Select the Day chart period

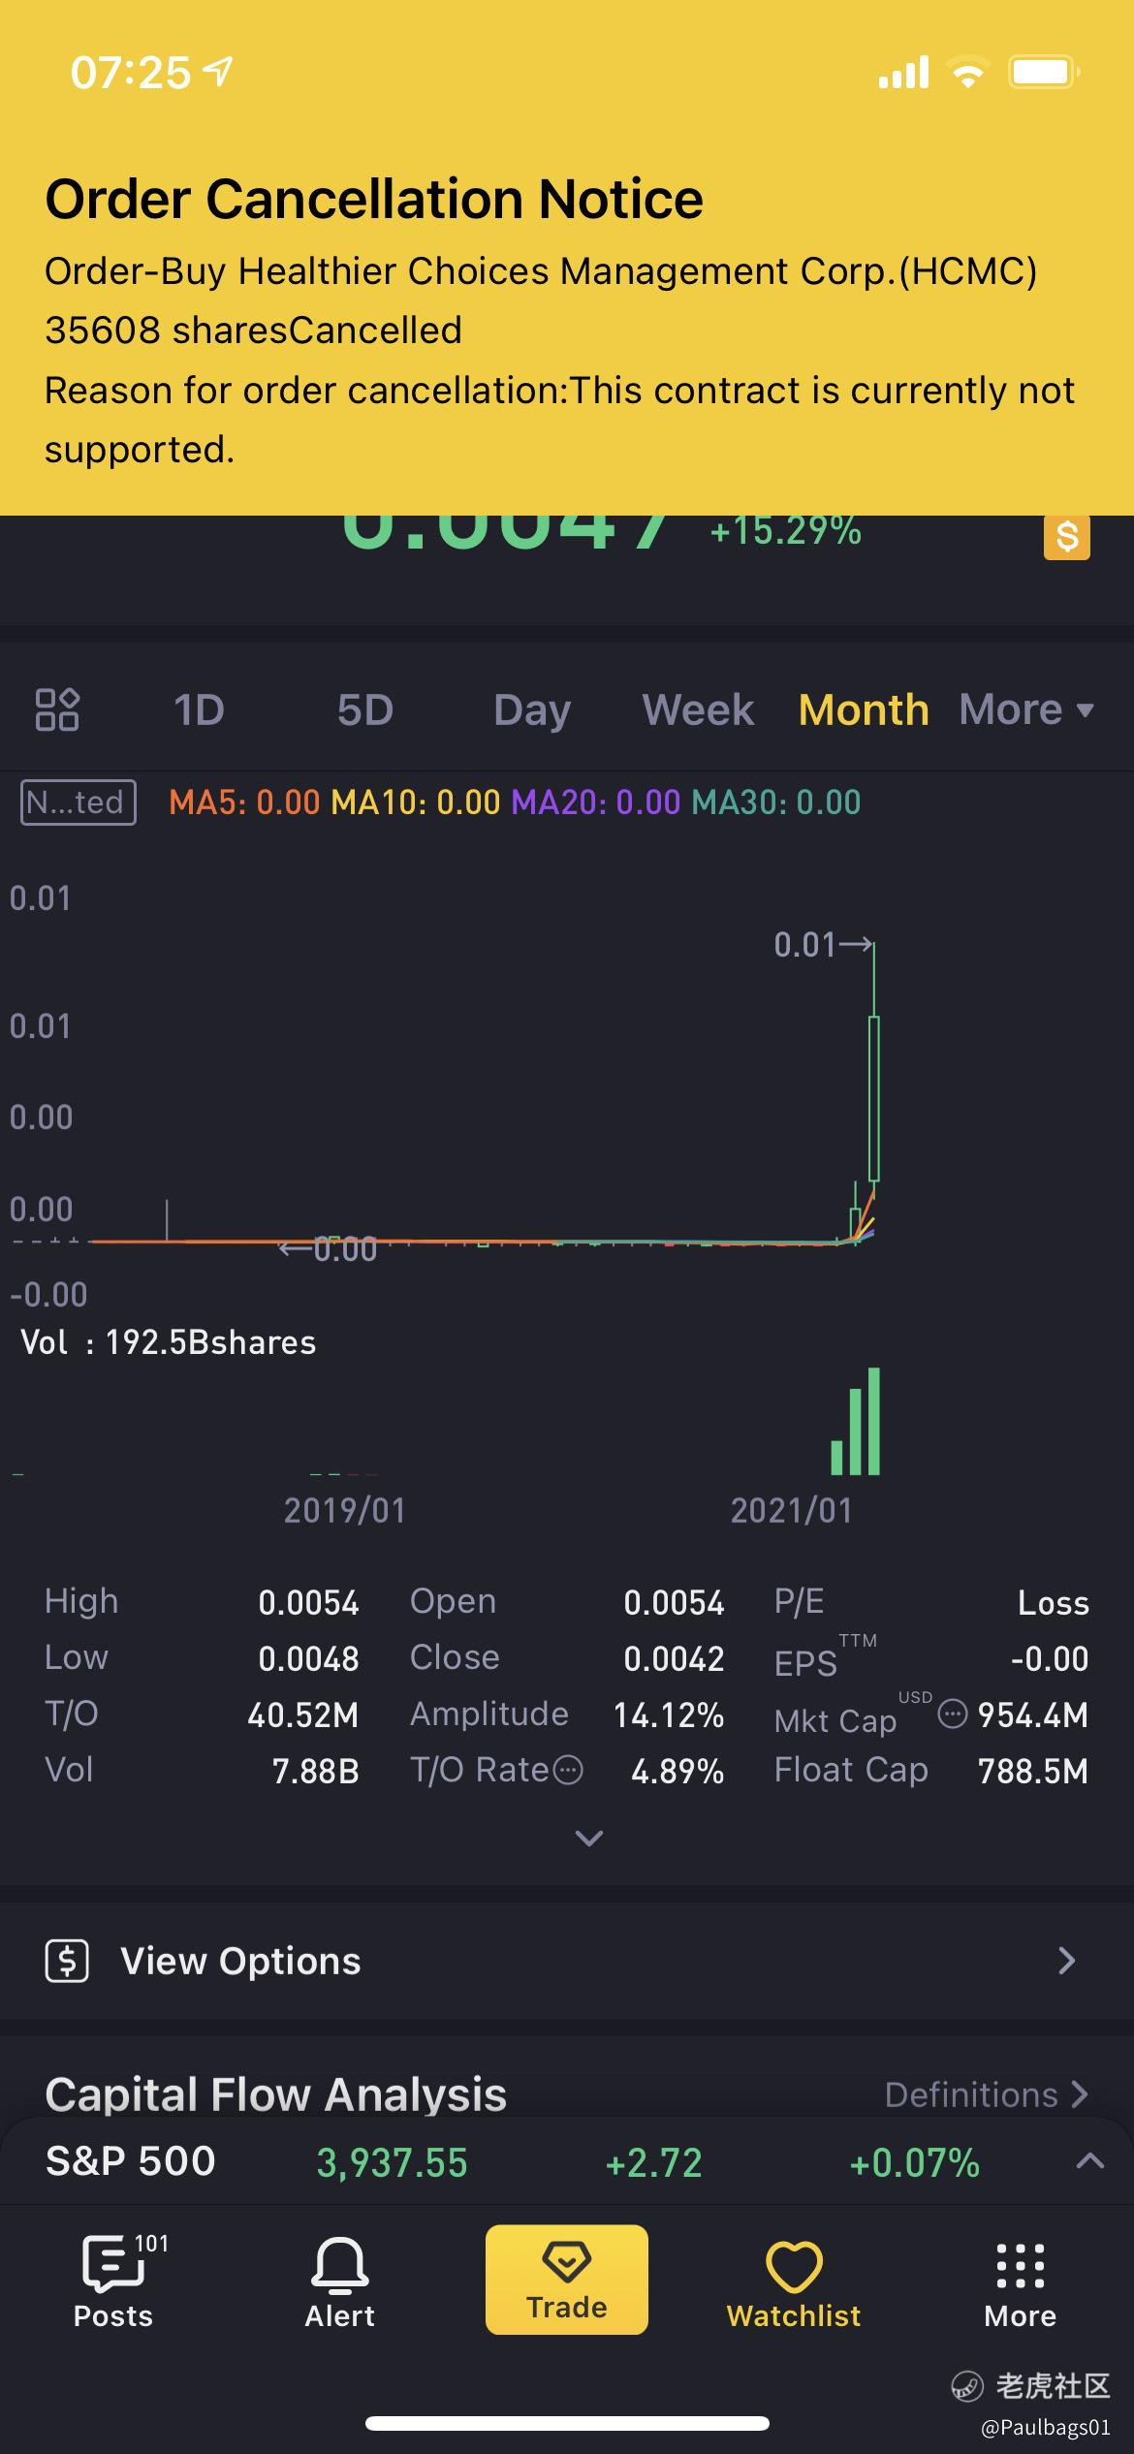coord(532,710)
